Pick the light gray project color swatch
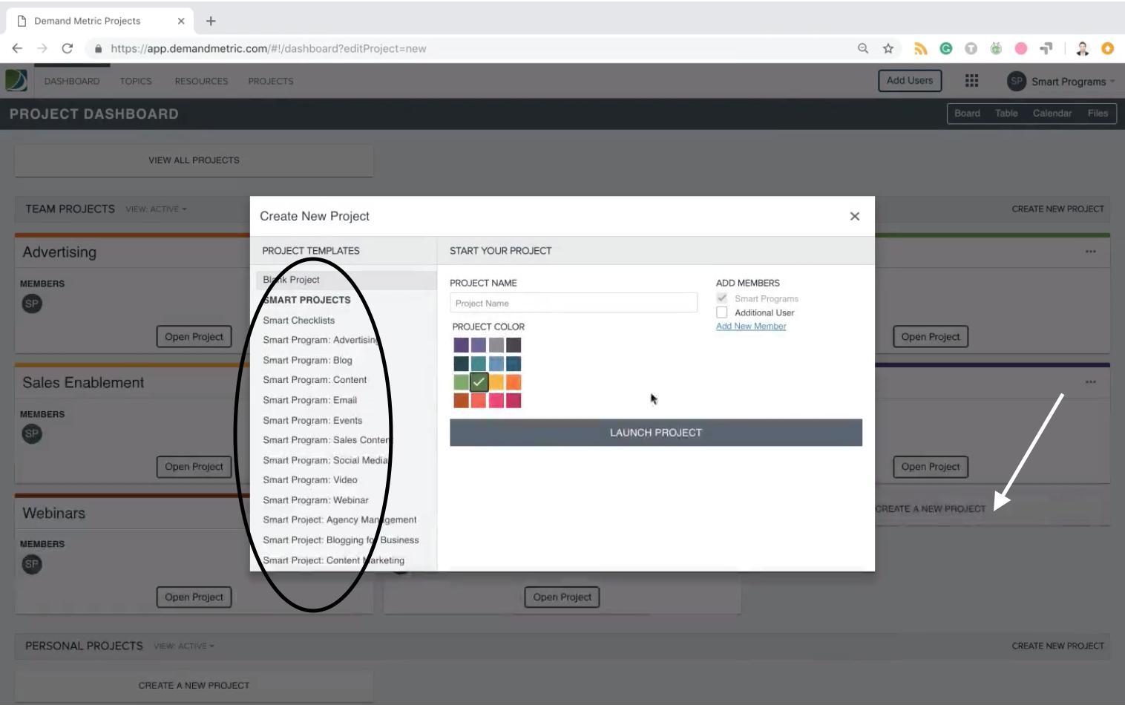 click(x=496, y=345)
